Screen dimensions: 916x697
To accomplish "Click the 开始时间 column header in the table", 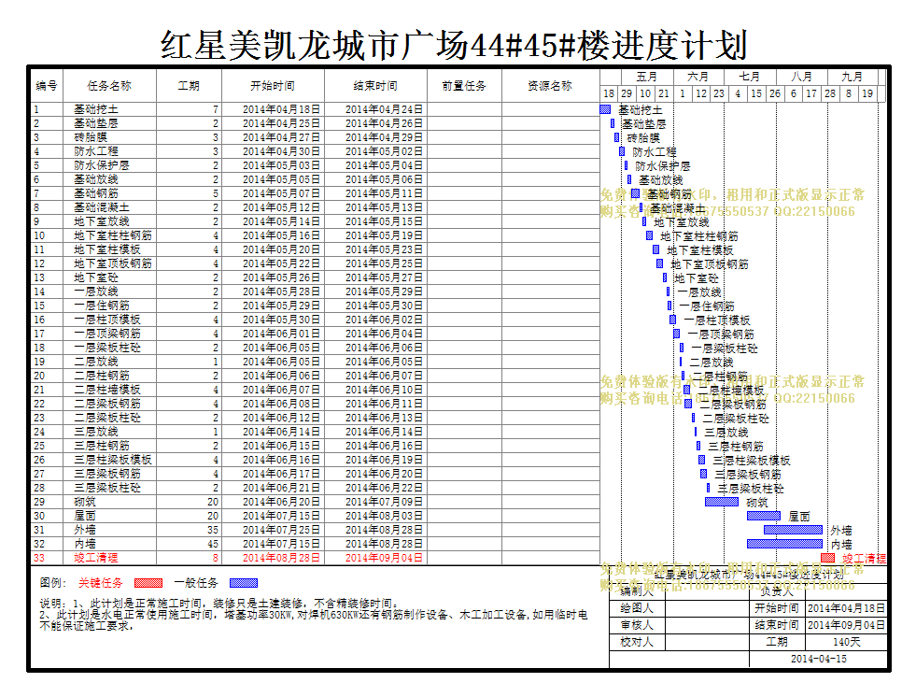I will click(x=273, y=86).
